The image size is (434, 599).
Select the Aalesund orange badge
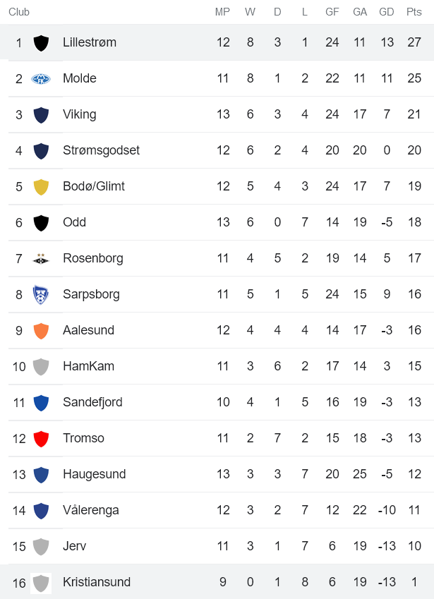tap(41, 330)
